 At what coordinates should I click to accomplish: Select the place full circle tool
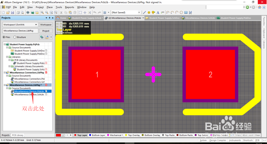[181, 13]
